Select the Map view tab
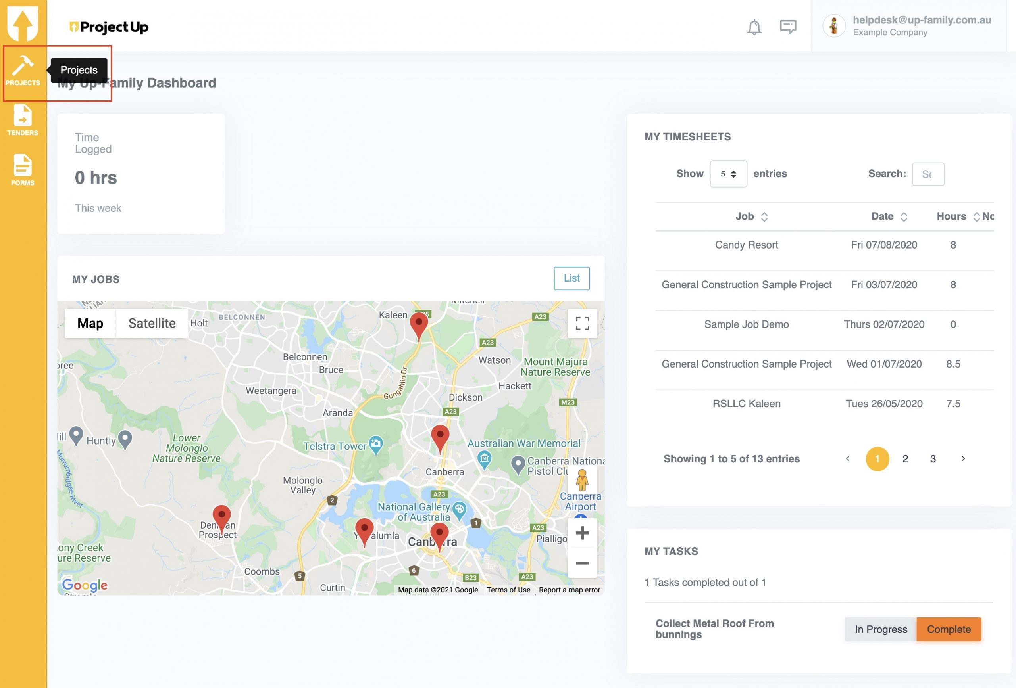This screenshot has height=688, width=1016. (x=90, y=323)
